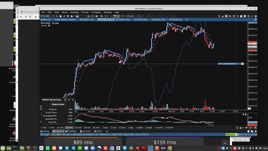This screenshot has height=151, width=268.
Task: Click the Deactivate strategy button
Action: coord(58,104)
